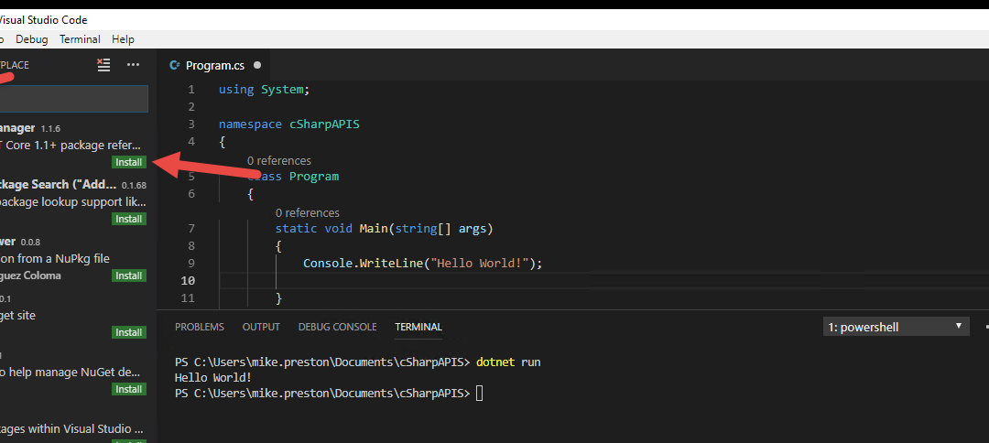Open the 'ages within Visual Studio' extension entry

pos(73,428)
